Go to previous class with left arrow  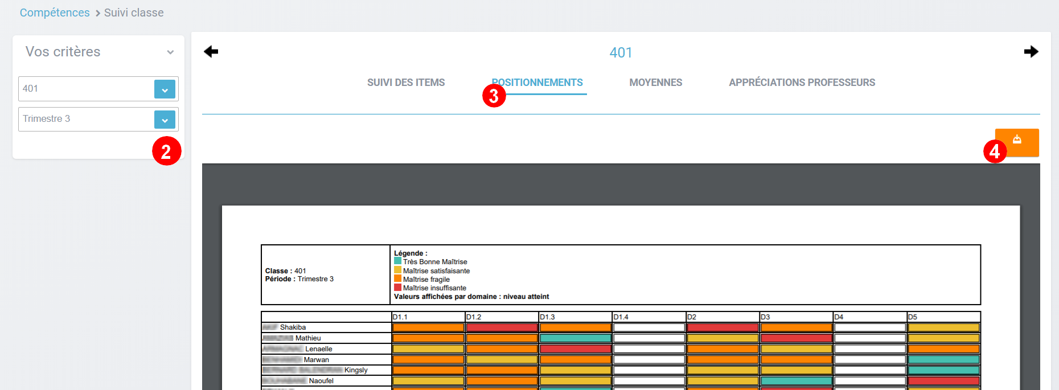pos(211,52)
